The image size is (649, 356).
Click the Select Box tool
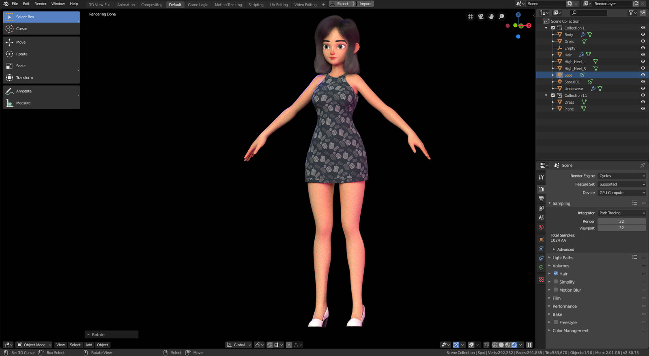click(41, 17)
